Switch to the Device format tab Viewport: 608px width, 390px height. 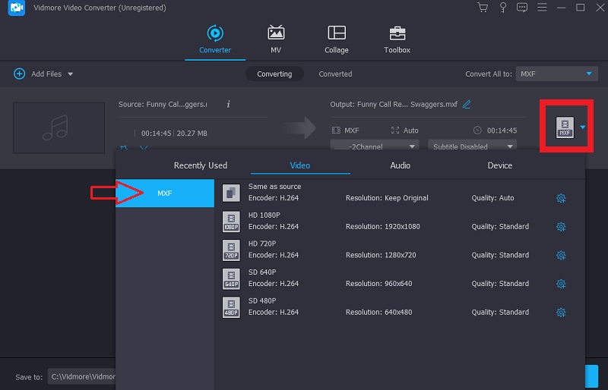pos(499,165)
